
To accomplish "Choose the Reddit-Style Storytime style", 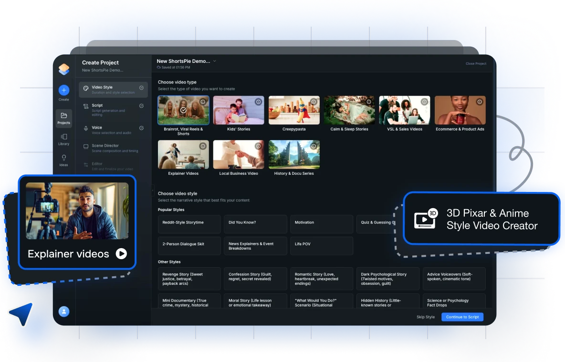I will 189,224.
